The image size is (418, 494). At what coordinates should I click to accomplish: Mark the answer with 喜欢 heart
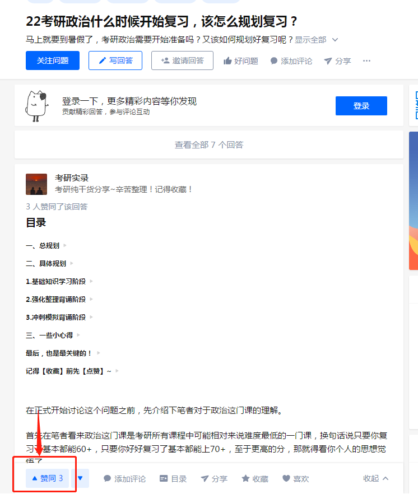coord(295,478)
